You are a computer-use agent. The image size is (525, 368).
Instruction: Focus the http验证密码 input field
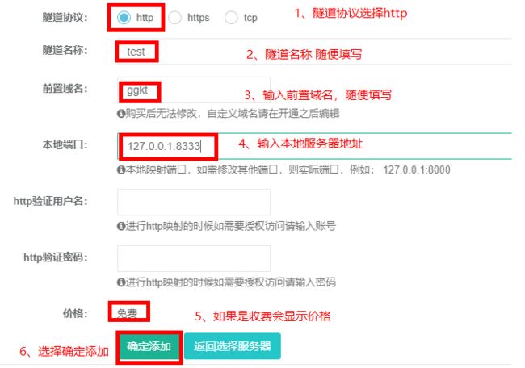coord(194,258)
